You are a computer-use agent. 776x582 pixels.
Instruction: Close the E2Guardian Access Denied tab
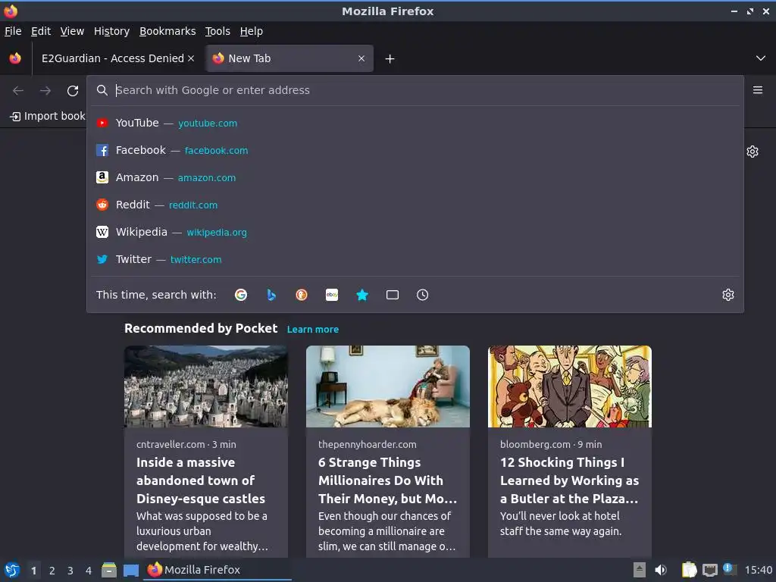[x=191, y=58]
